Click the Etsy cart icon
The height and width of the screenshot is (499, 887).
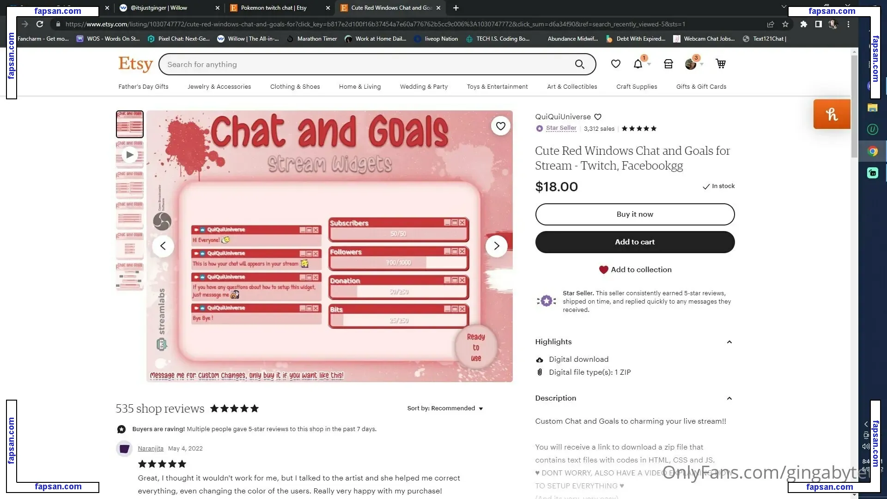click(x=721, y=64)
